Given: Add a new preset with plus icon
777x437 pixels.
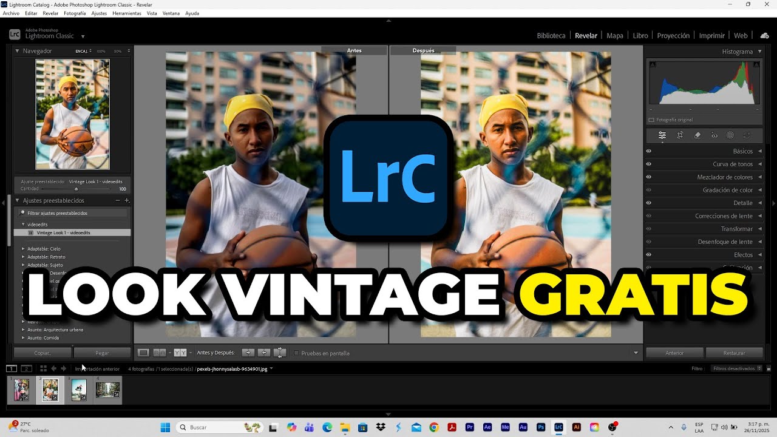Looking at the screenshot, I should 127,200.
